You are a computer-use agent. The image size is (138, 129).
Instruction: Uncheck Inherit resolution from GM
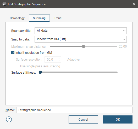(x=13, y=53)
